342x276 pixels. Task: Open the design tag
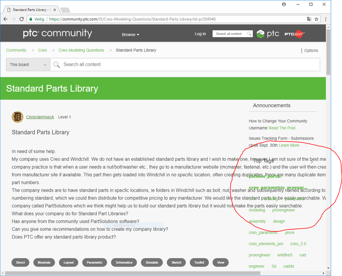pyautogui.click(x=279, y=221)
